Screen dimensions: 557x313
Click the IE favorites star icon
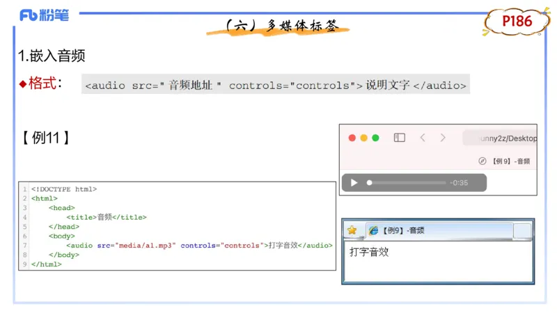[x=352, y=230]
